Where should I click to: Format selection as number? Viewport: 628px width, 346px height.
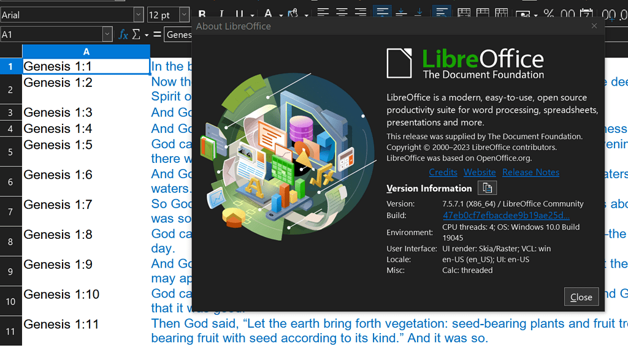click(567, 15)
